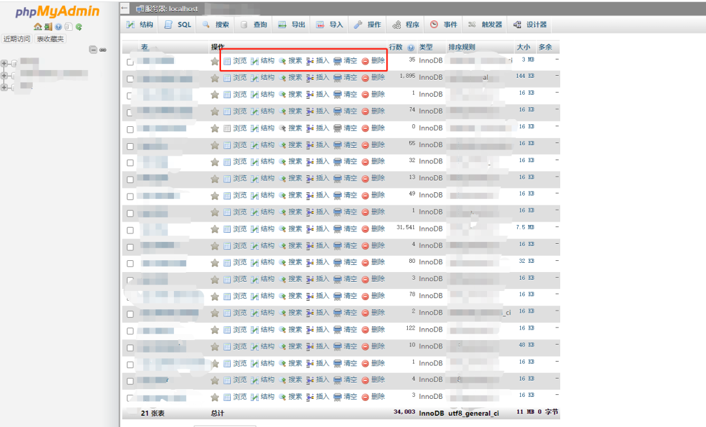Click the 表收藏夹 button
This screenshot has width=706, height=427.
coord(50,39)
